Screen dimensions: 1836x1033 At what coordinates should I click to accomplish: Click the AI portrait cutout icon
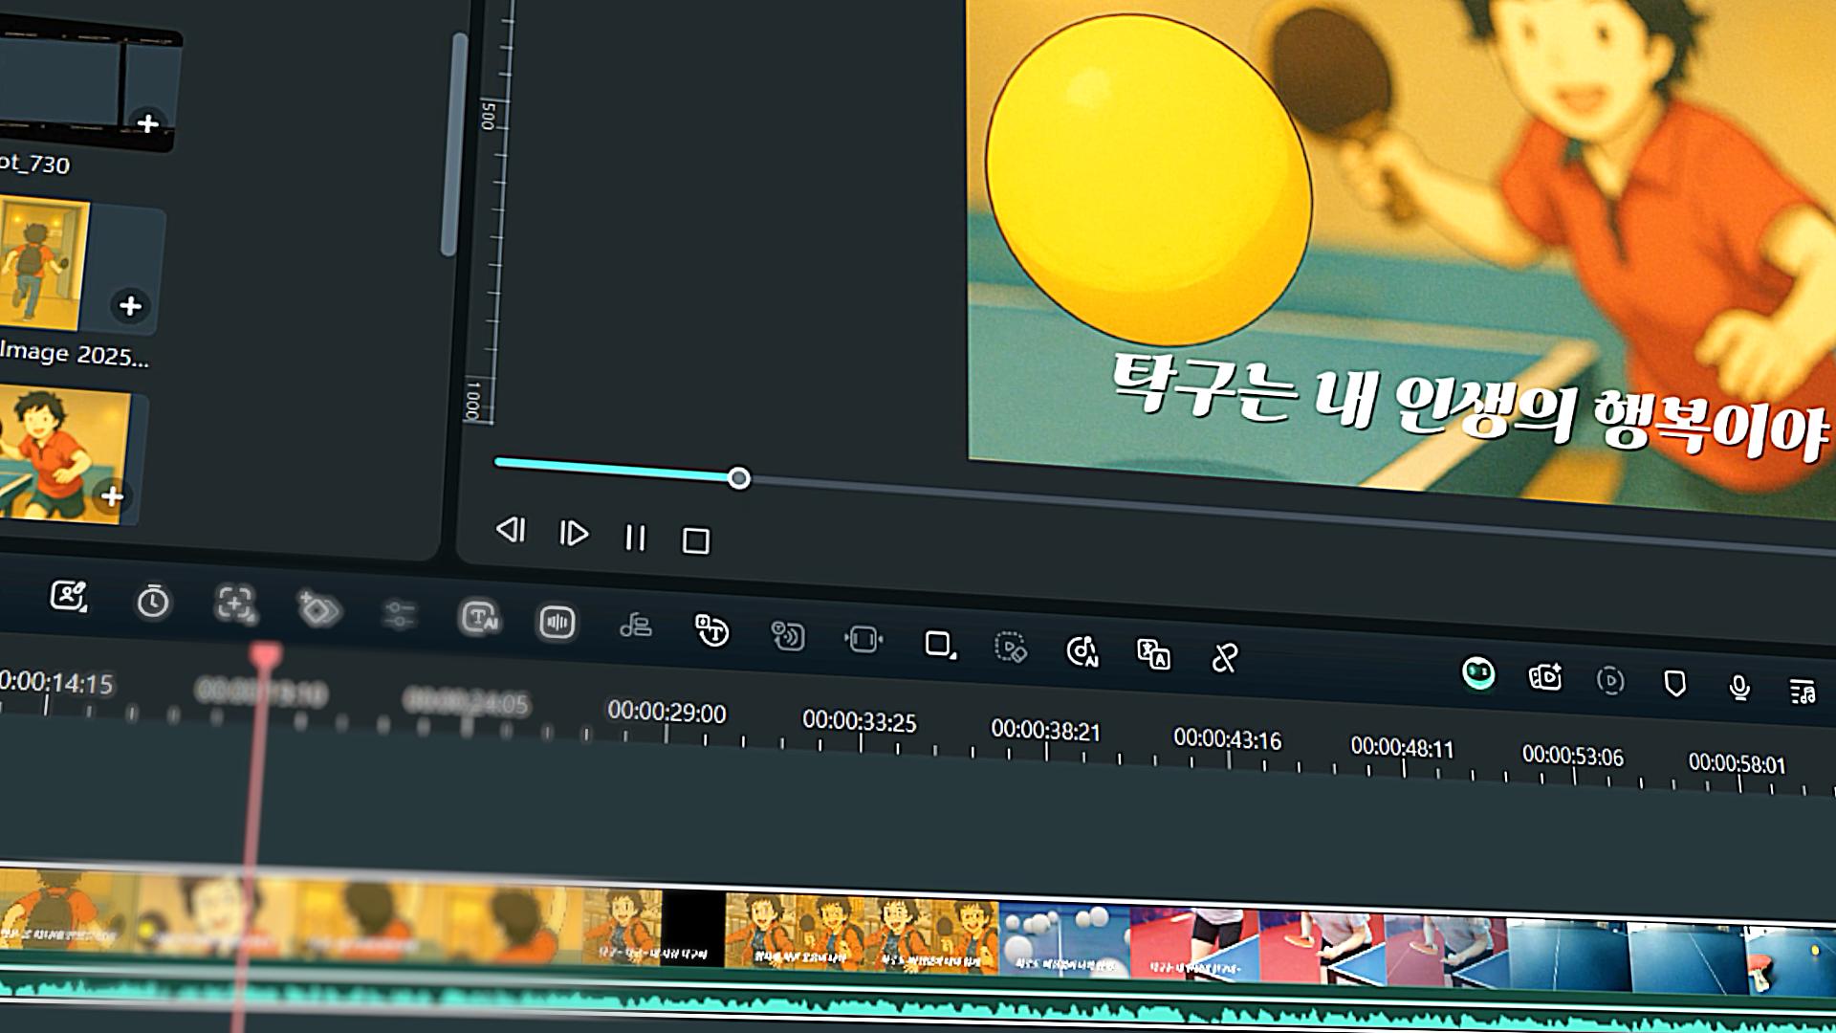pyautogui.click(x=68, y=596)
